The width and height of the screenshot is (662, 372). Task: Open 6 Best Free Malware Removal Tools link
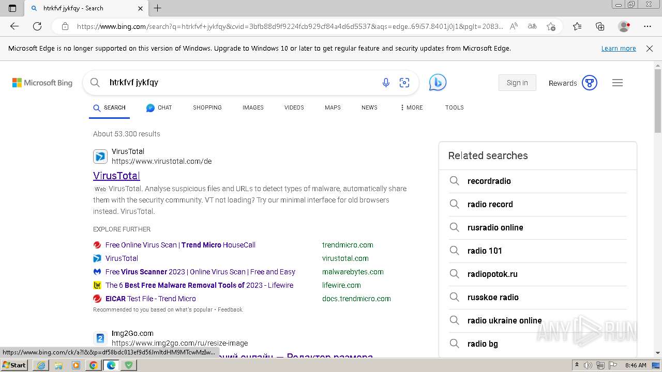199,285
